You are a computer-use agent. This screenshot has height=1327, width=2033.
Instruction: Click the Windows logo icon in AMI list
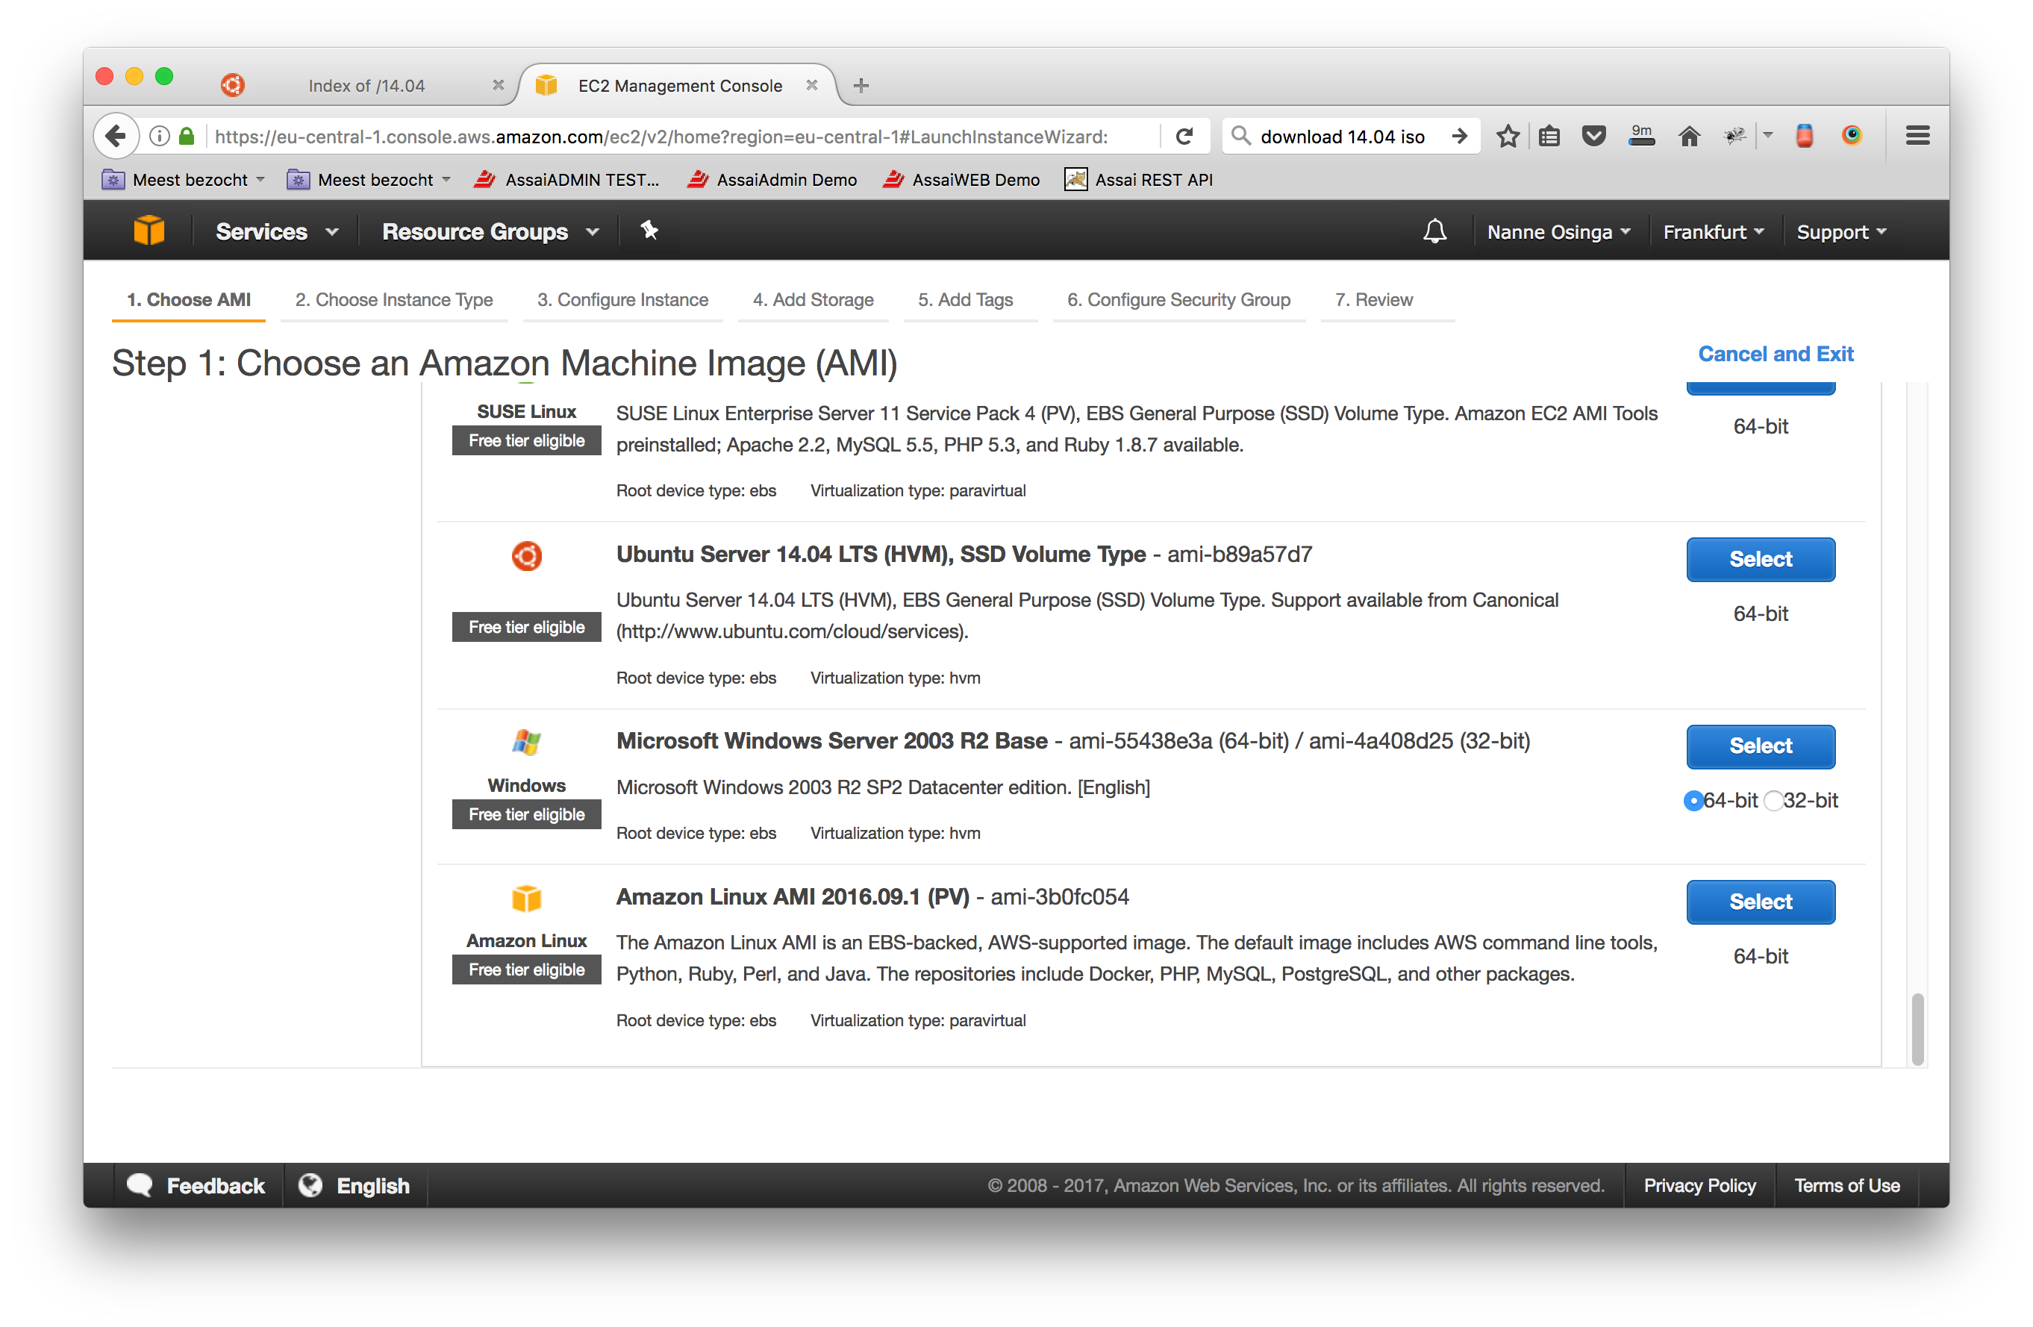(527, 743)
